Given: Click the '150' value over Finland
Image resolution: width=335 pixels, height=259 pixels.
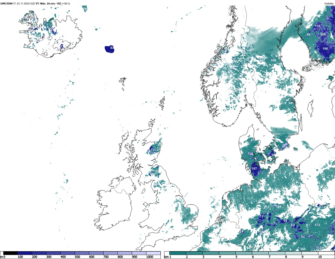Looking at the screenshot, I should click(x=323, y=34).
